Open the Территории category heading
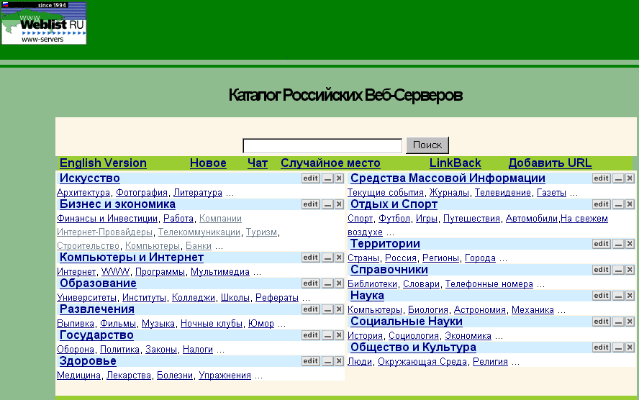Image resolution: width=639 pixels, height=400 pixels. point(385,244)
